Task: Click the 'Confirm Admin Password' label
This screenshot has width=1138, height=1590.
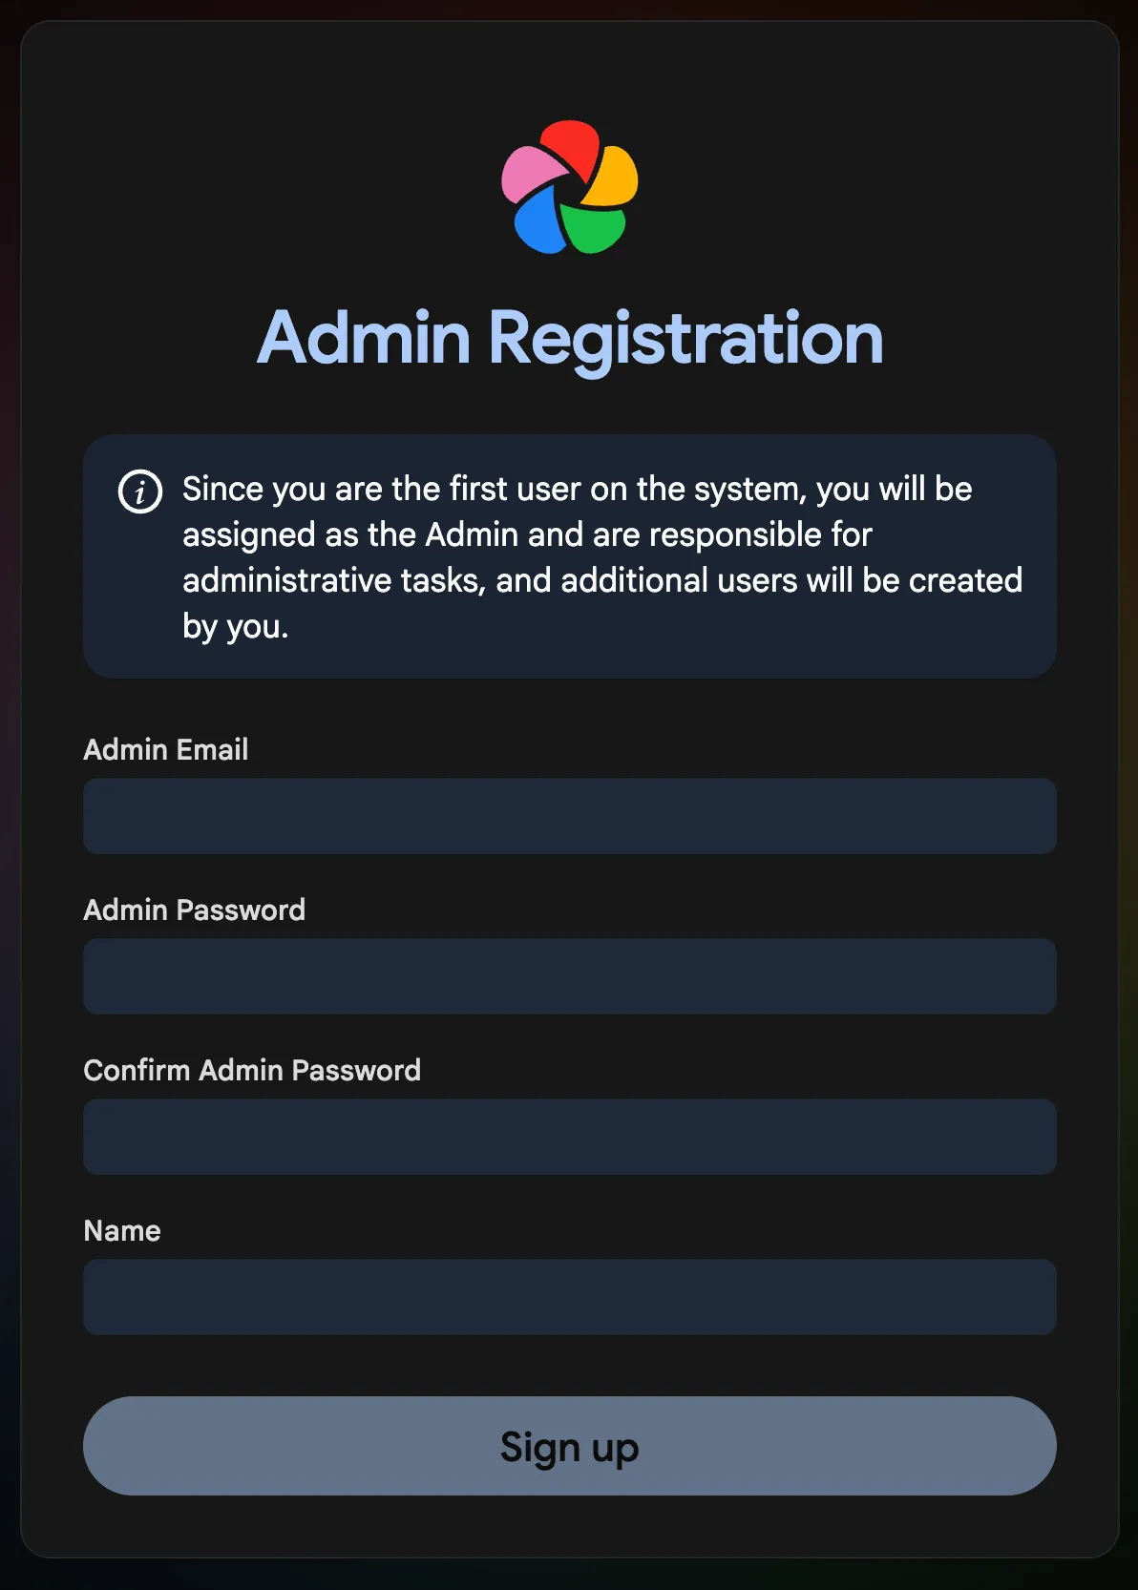Action: [x=252, y=1071]
